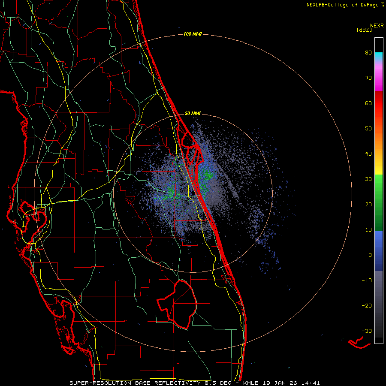Click the KMLB station identifier

251,383
